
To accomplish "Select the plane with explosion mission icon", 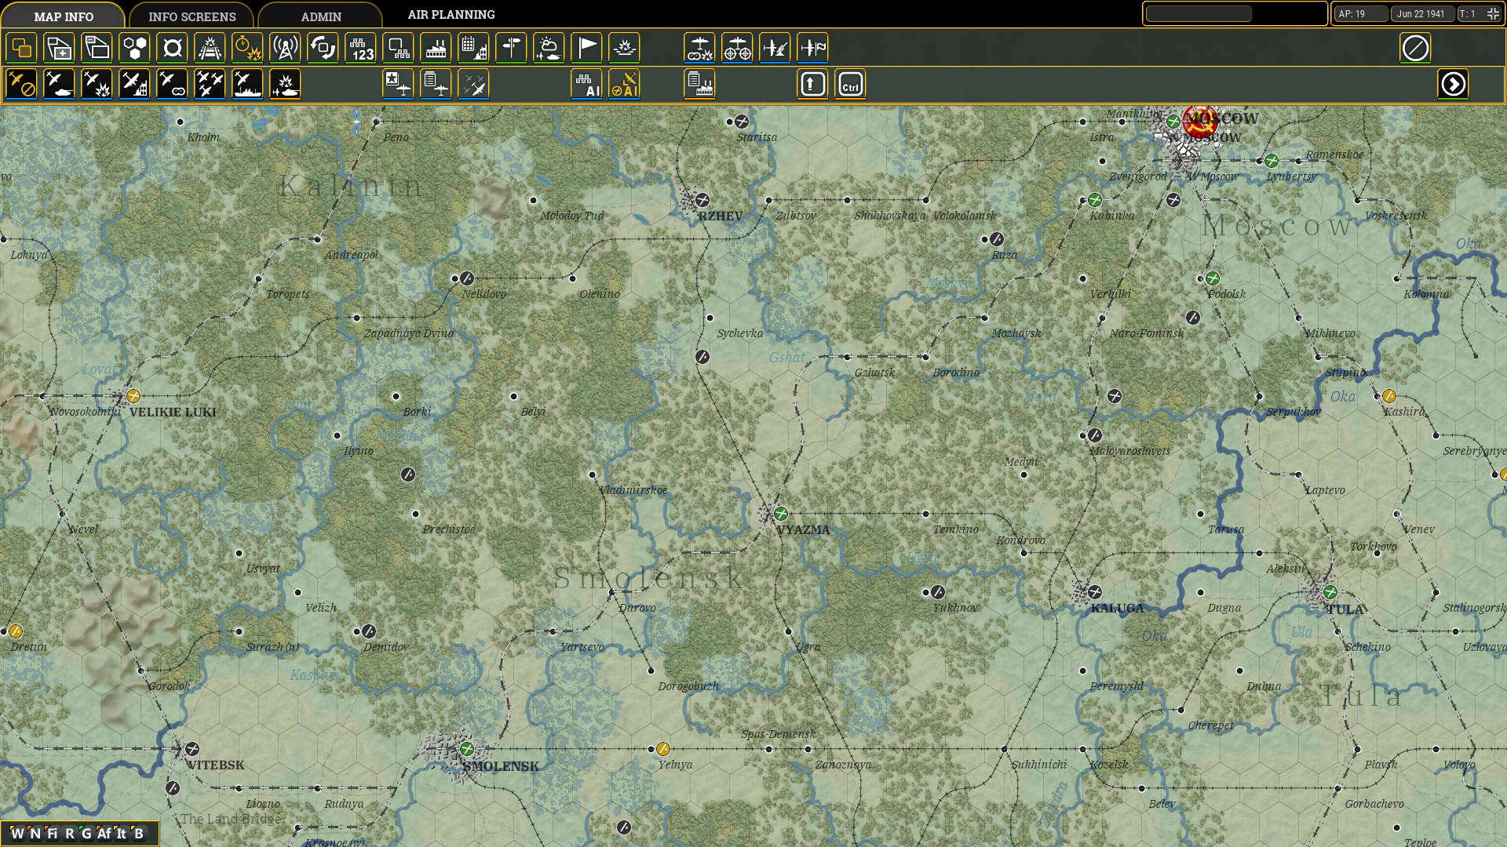I will (97, 84).
